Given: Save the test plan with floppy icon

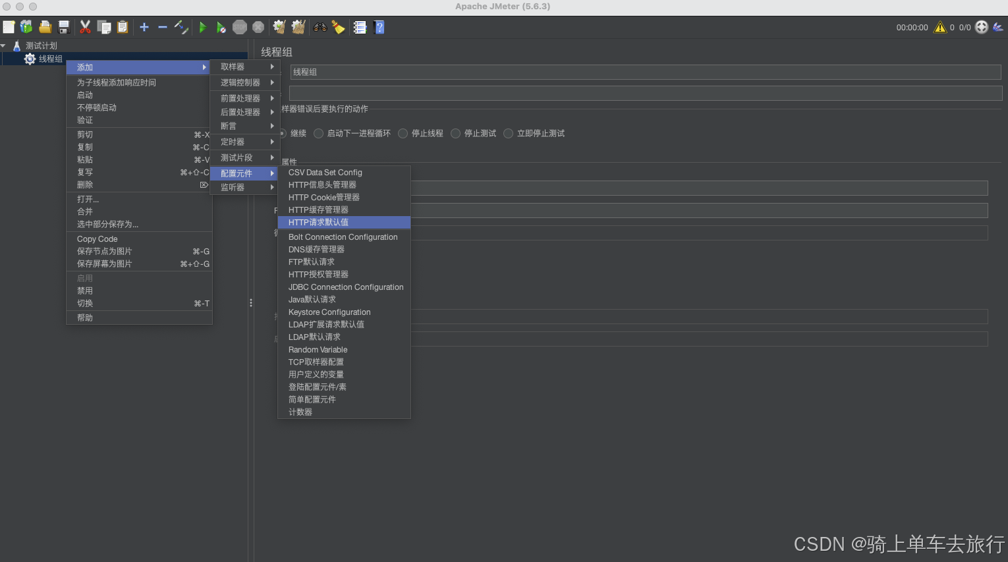Looking at the screenshot, I should [x=64, y=27].
